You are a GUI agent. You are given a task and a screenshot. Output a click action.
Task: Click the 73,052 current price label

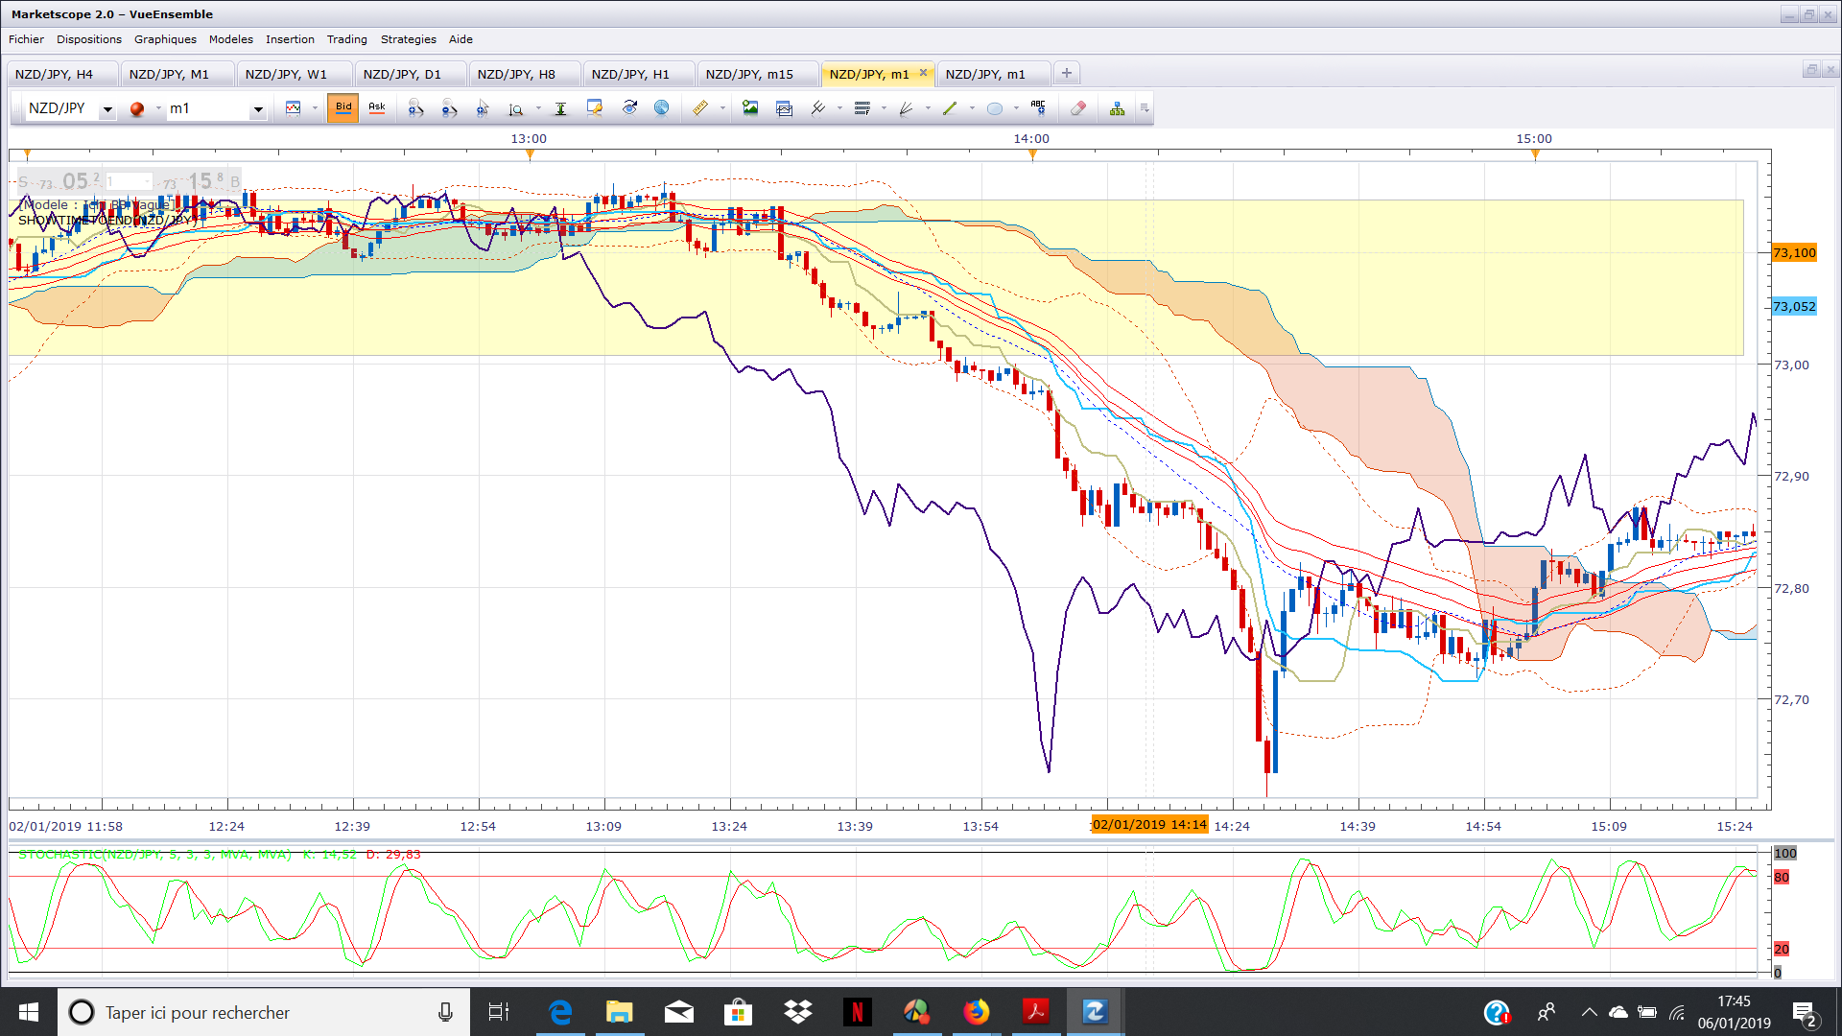coord(1794,307)
